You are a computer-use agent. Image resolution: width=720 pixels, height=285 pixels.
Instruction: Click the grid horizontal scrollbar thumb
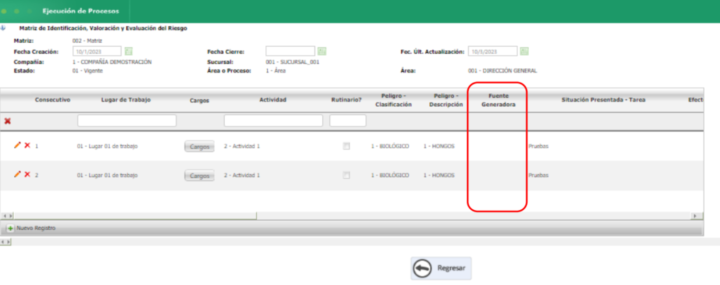click(135, 216)
